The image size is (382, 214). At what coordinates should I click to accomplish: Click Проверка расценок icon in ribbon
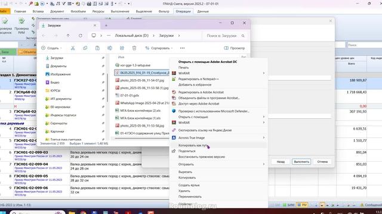click(x=5, y=26)
